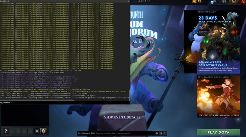Click the 'To (Olongapo, ZM):' chat label
The image size is (246, 137).
pyautogui.click(x=87, y=133)
